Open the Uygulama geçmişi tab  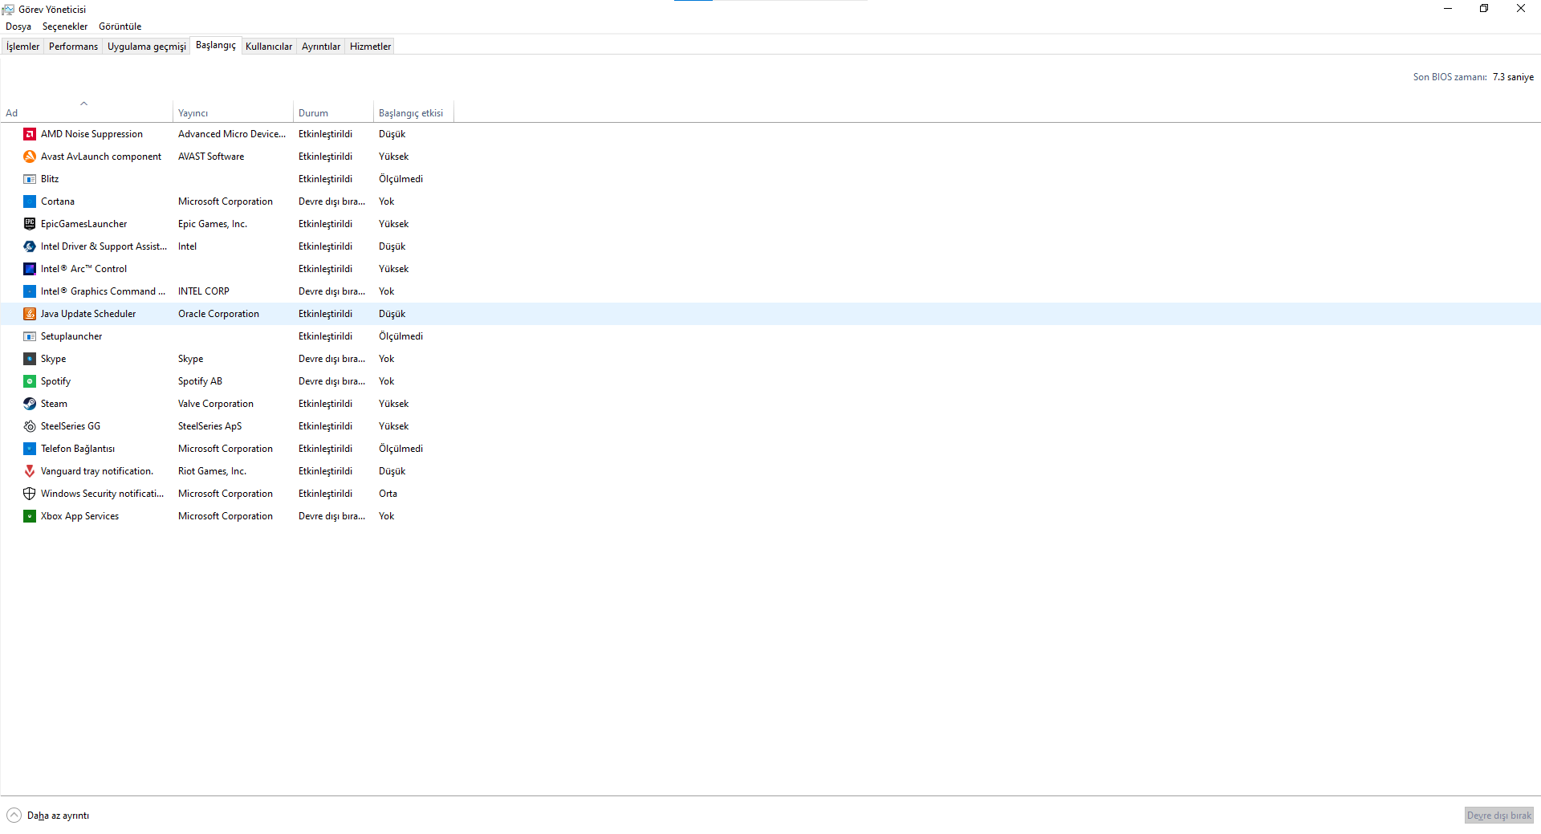click(146, 47)
